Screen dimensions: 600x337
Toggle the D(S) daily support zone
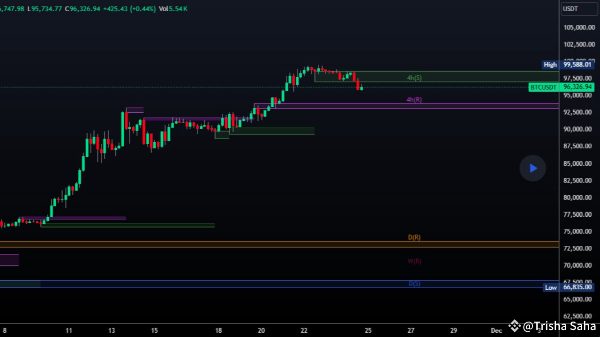[x=414, y=283]
